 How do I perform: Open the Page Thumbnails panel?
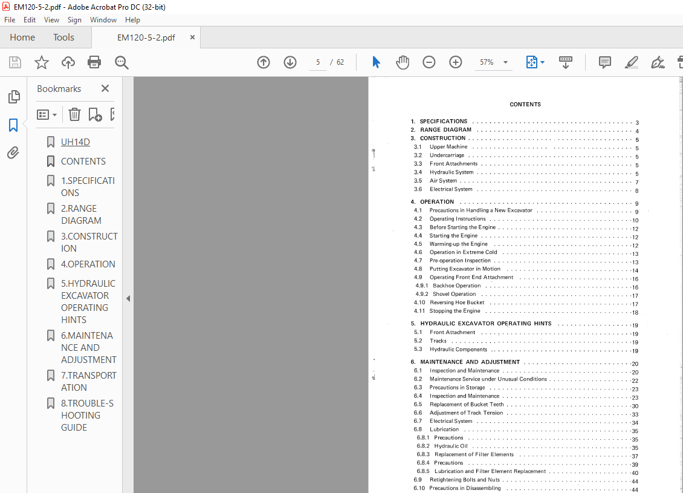point(14,96)
